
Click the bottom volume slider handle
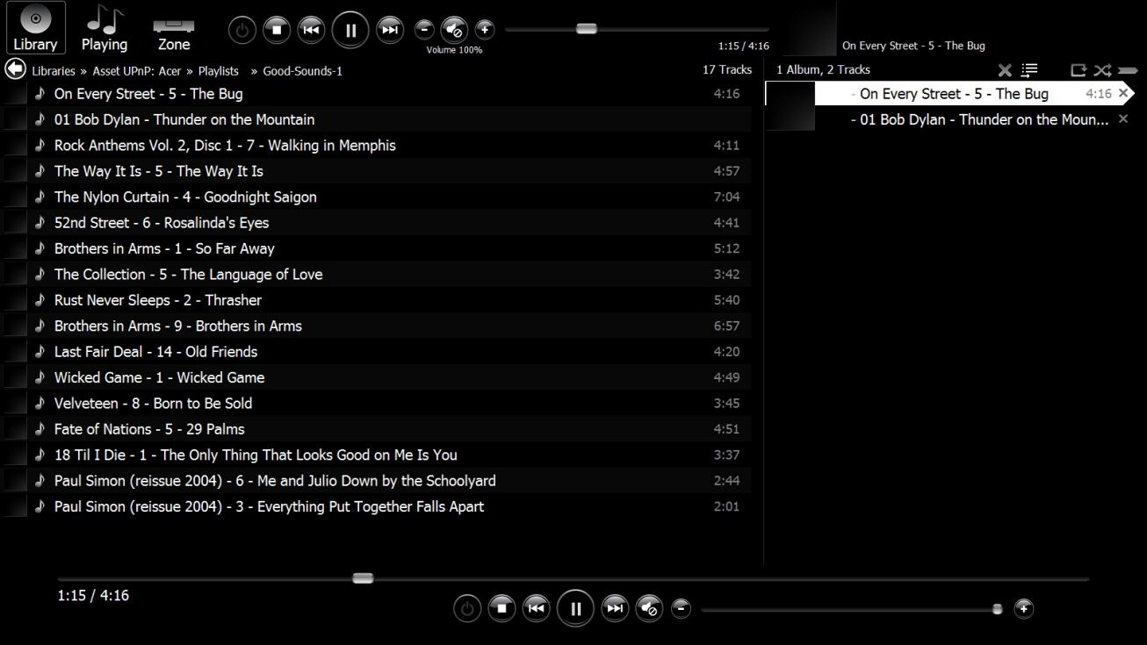tap(997, 608)
